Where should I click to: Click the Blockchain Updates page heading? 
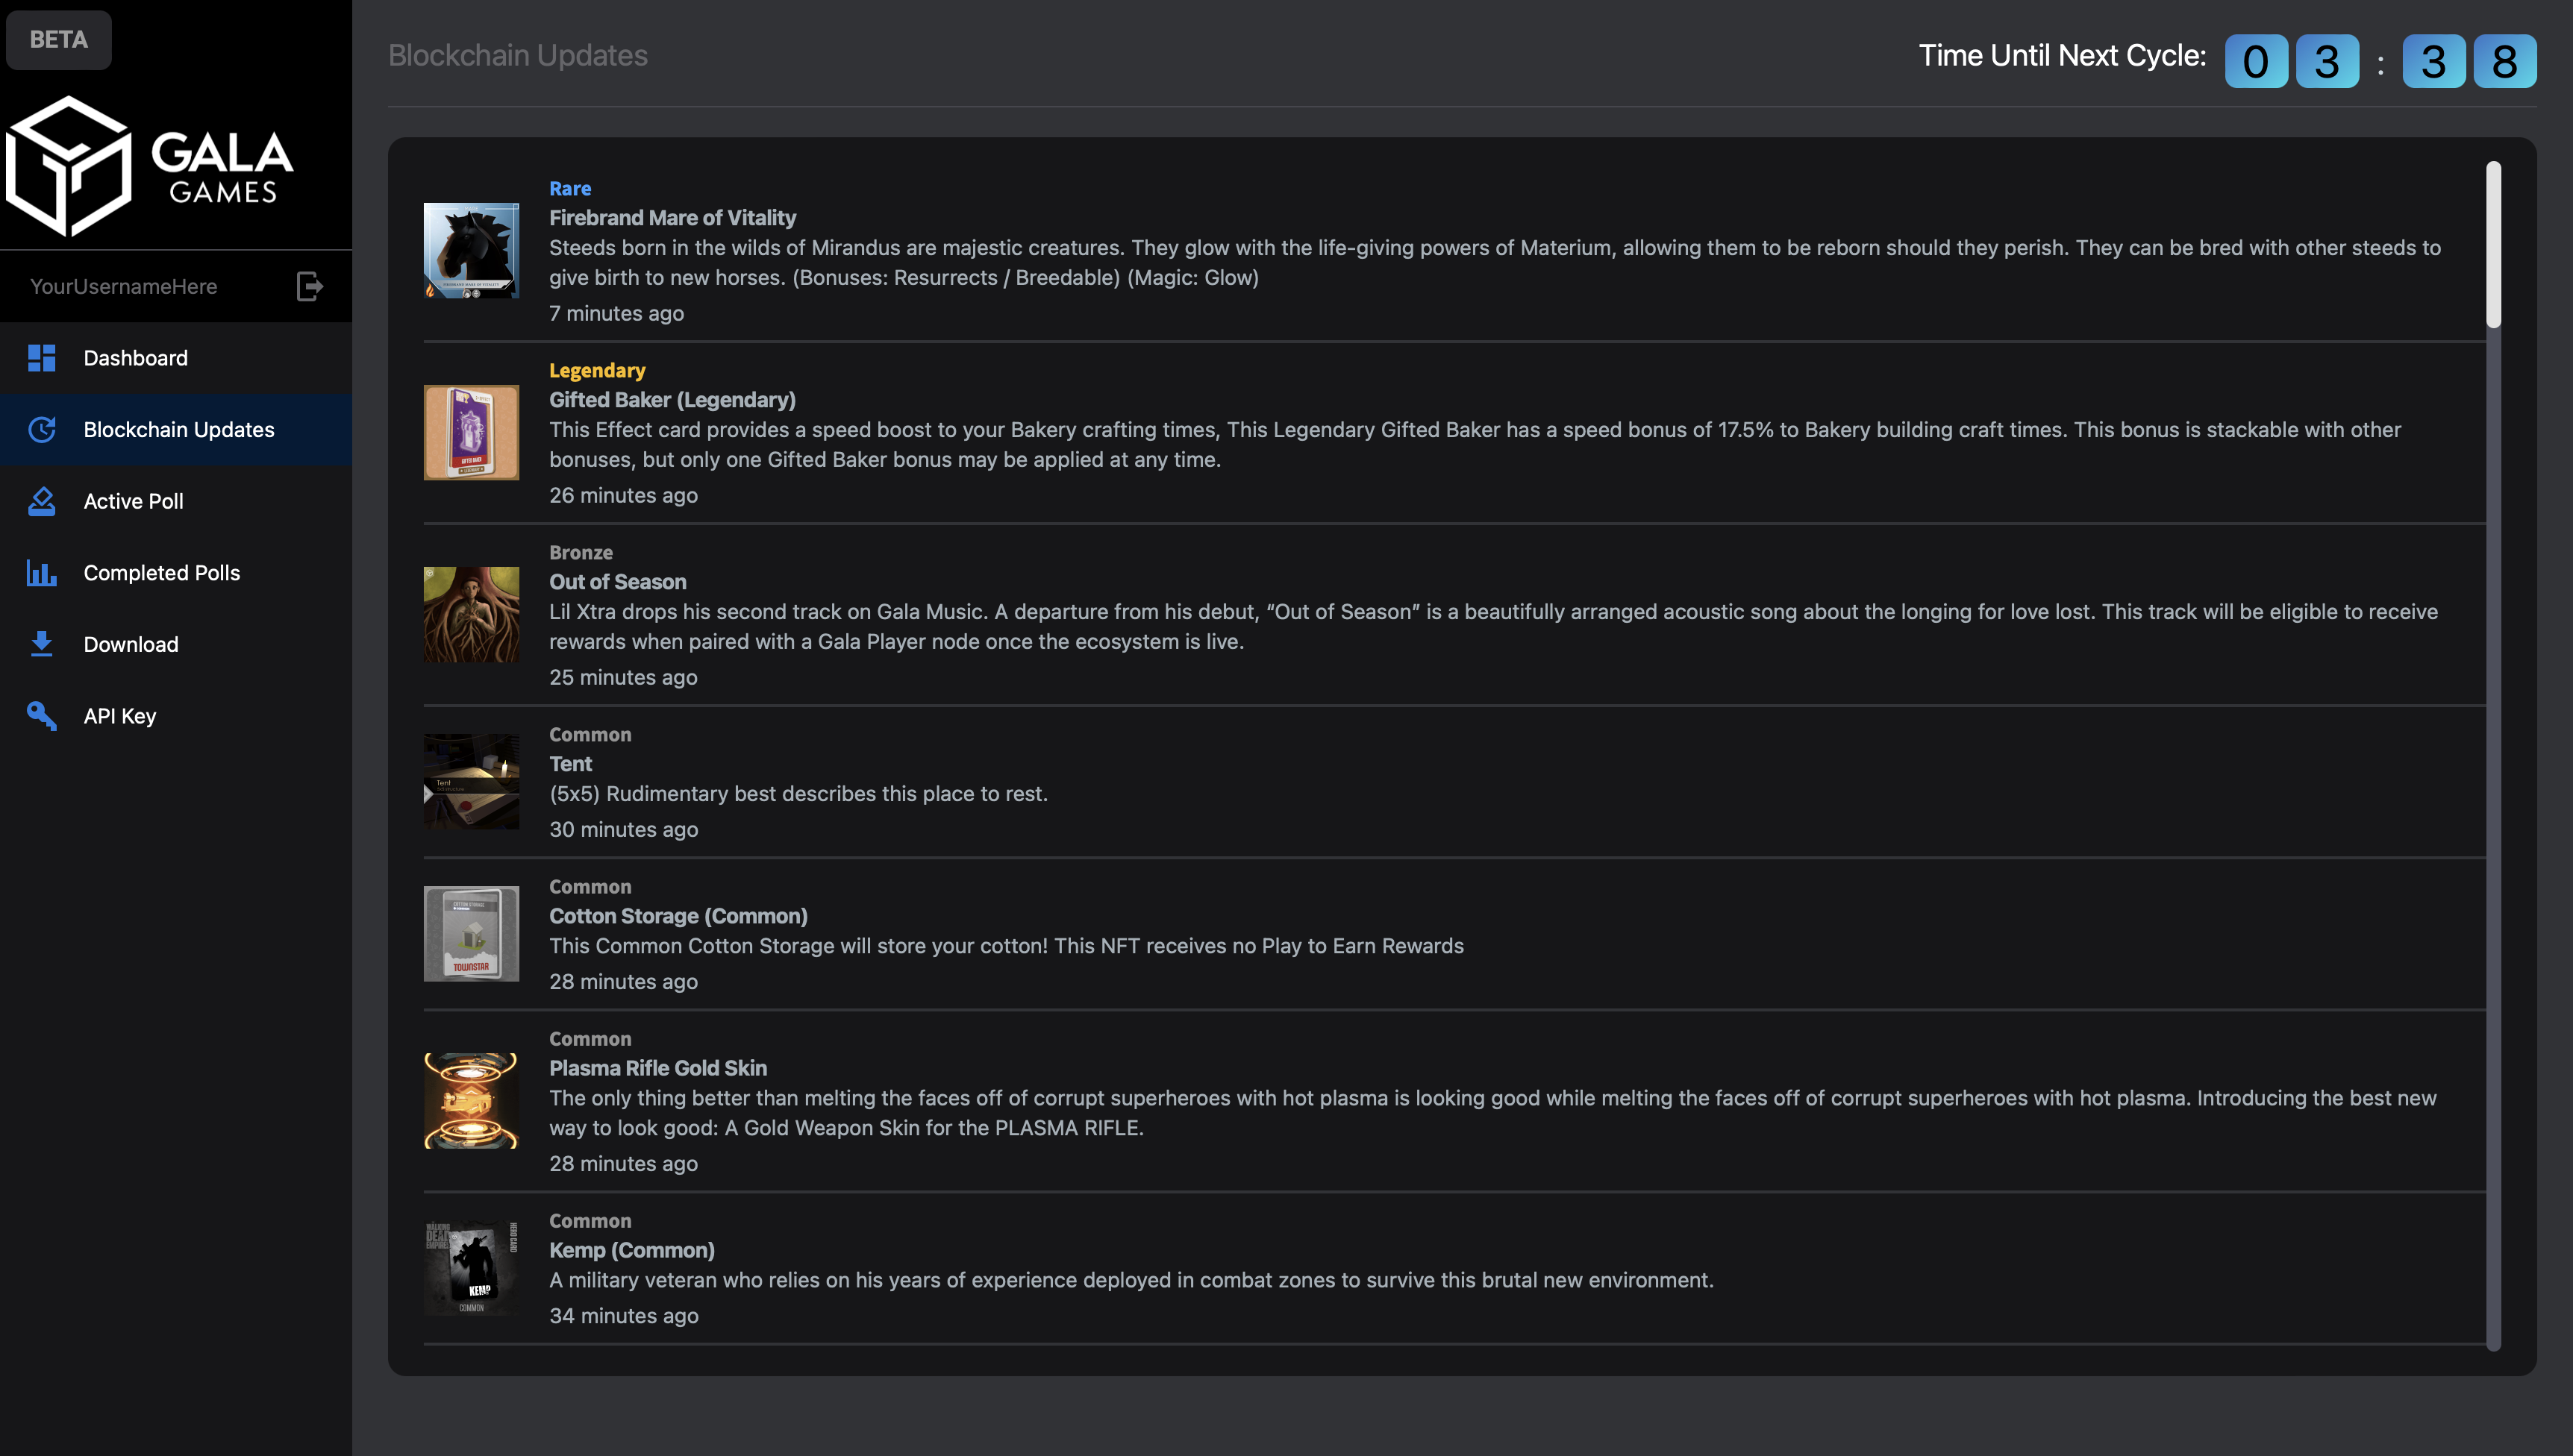click(518, 55)
